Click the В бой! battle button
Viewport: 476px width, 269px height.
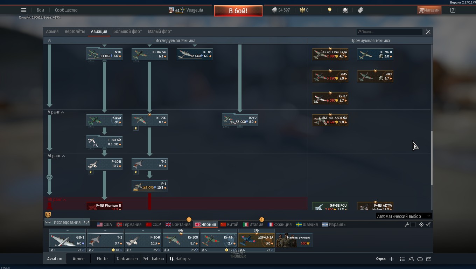238,11
